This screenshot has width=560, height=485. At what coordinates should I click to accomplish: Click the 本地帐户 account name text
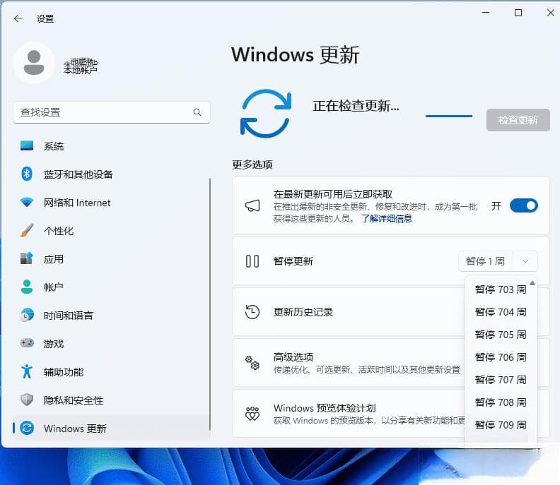pyautogui.click(x=81, y=71)
